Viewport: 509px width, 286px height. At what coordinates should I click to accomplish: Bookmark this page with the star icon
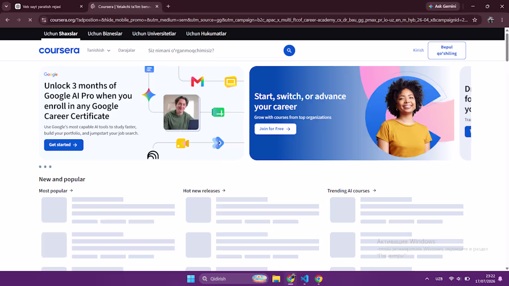click(x=475, y=20)
